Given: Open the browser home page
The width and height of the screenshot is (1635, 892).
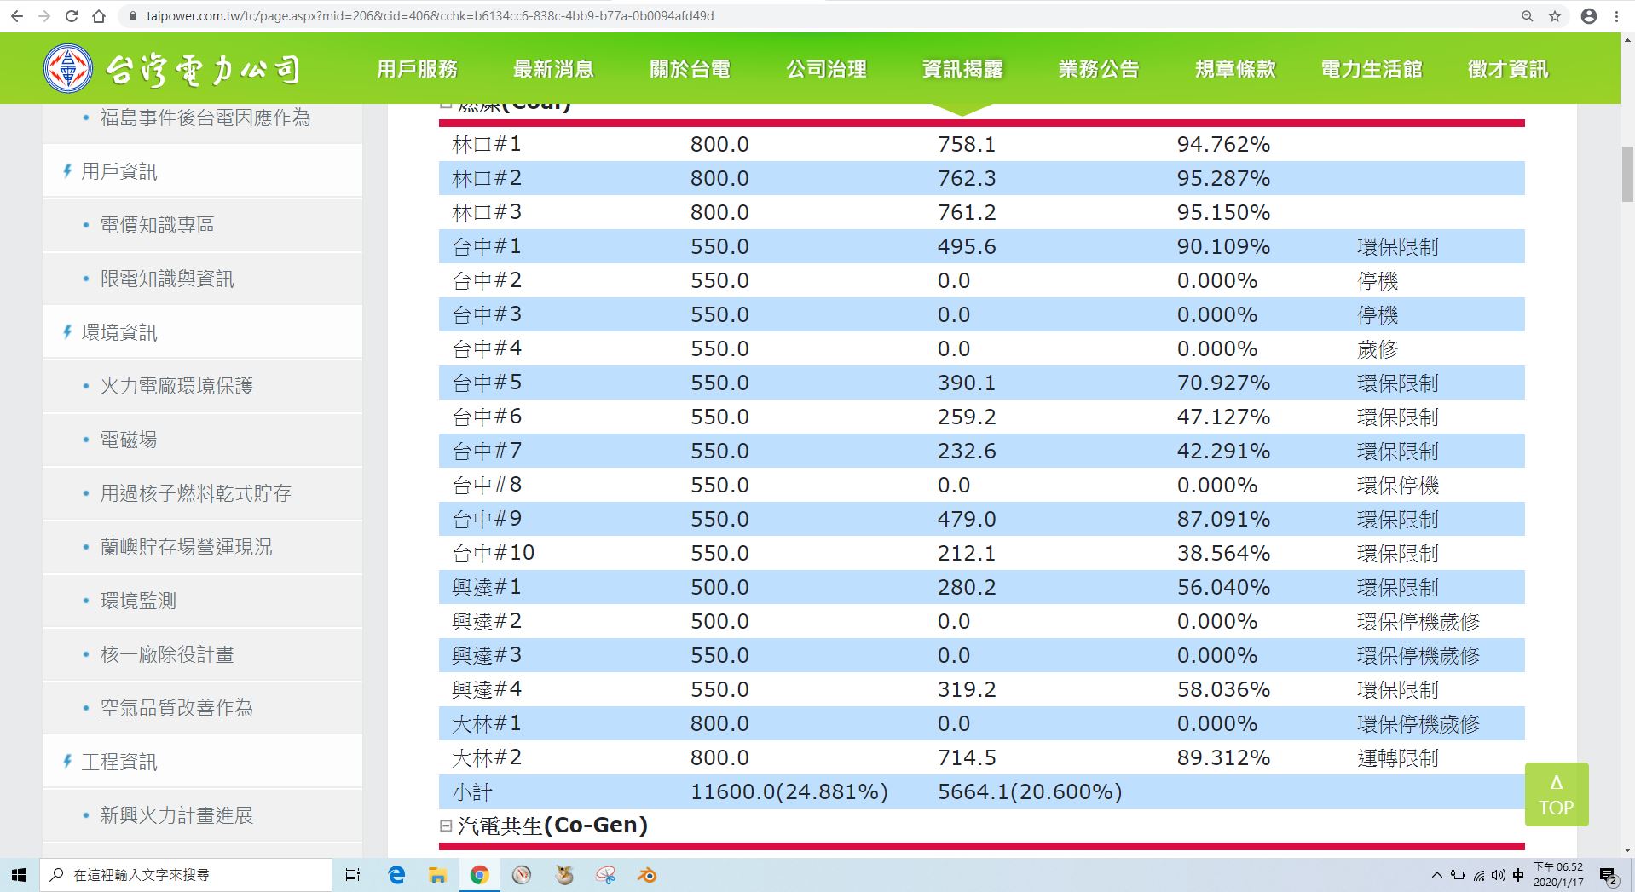Looking at the screenshot, I should pyautogui.click(x=99, y=16).
